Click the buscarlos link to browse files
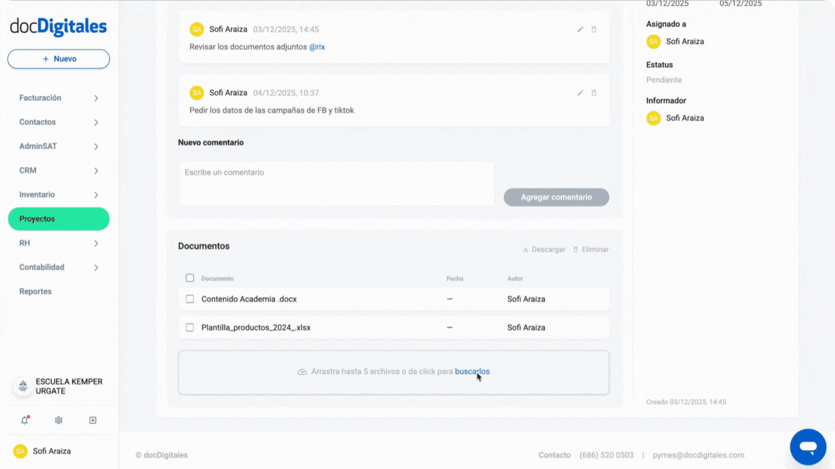 [x=472, y=371]
